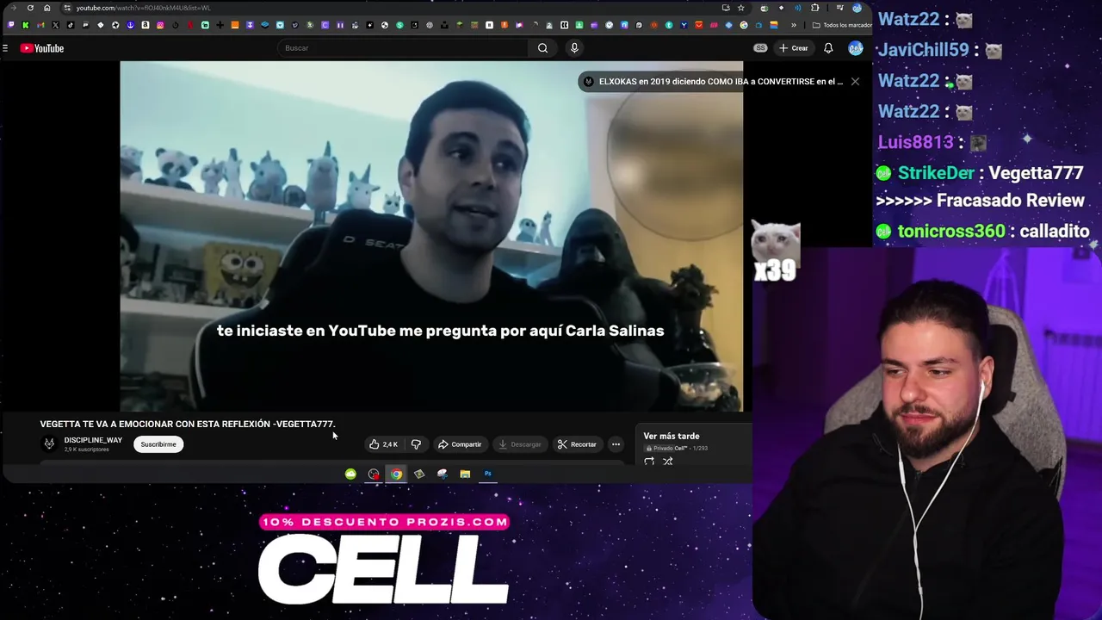
Task: Click the video title VEGETTA TE VA A EMOCIONAR
Action: tap(188, 424)
